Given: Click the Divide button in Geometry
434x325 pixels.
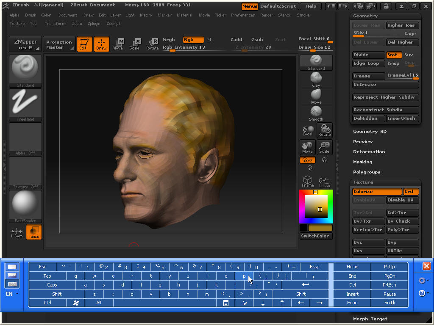Looking at the screenshot, I should 368,55.
